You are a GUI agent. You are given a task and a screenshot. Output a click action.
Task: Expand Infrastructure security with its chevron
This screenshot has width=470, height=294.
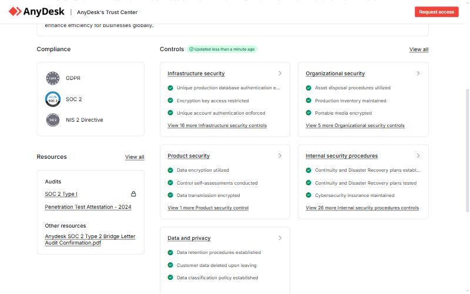point(280,73)
